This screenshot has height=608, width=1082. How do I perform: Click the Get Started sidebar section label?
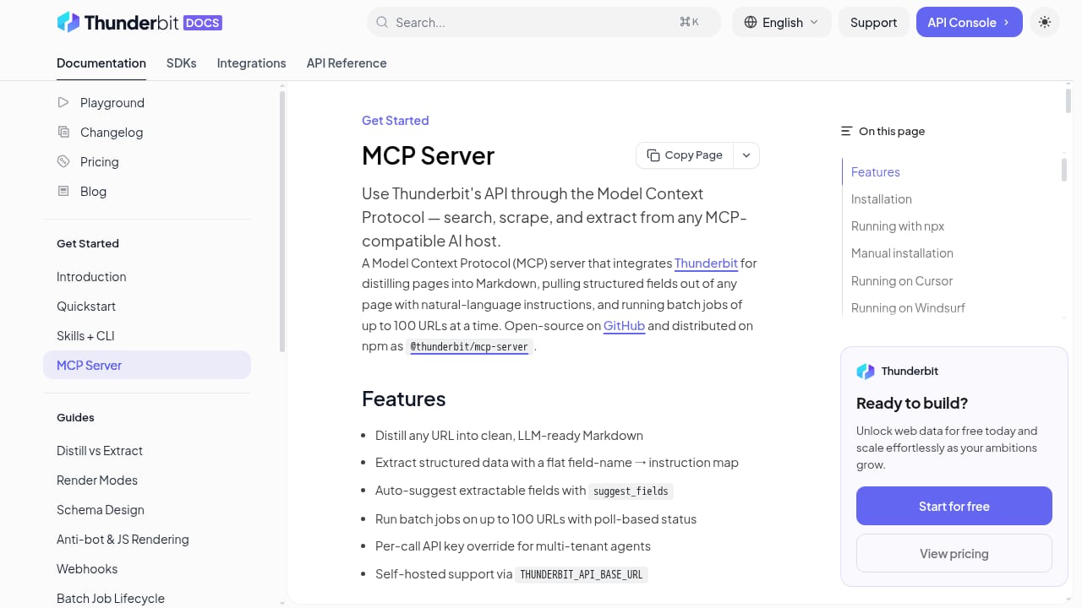[88, 243]
